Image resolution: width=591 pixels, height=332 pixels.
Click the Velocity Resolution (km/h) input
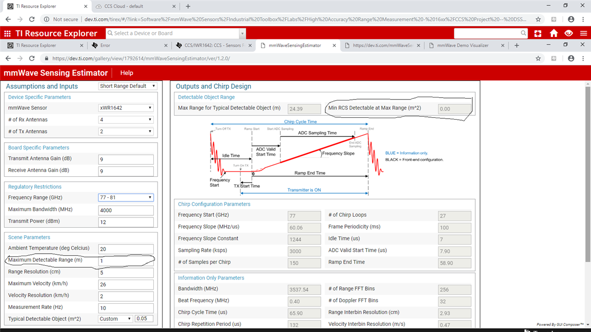pos(126,296)
